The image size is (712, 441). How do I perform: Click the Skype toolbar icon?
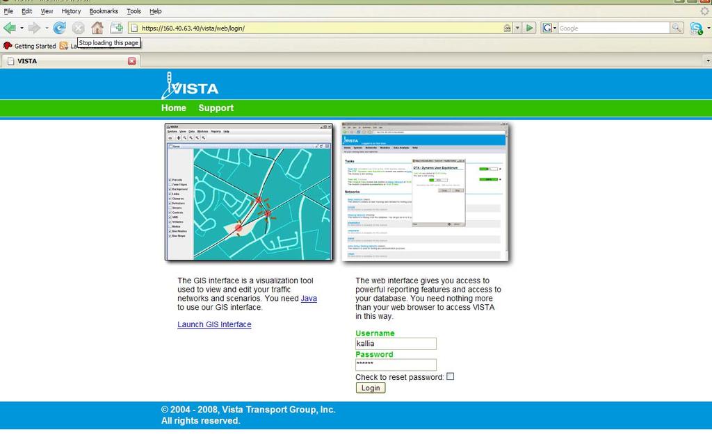pos(695,28)
